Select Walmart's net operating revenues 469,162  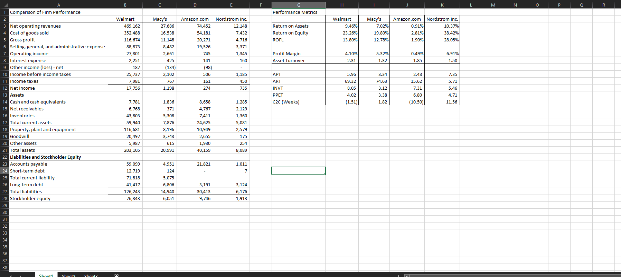tap(125, 26)
